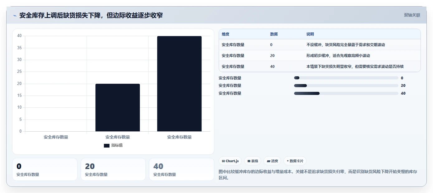Click the 指标值 legend label text

click(x=117, y=145)
